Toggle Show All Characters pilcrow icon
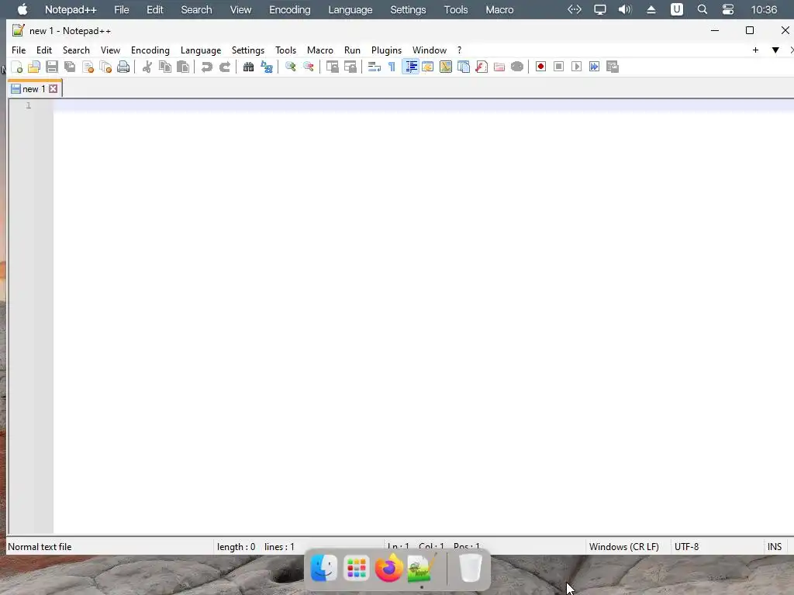 (x=392, y=67)
